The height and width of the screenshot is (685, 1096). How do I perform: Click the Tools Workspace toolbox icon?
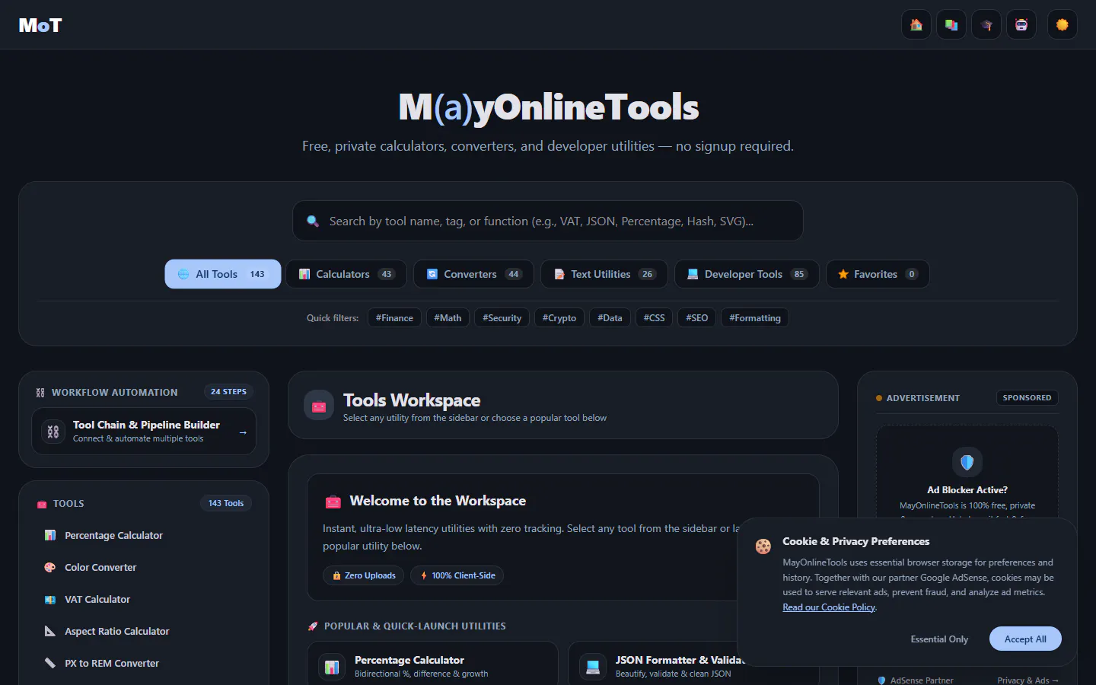[319, 406]
